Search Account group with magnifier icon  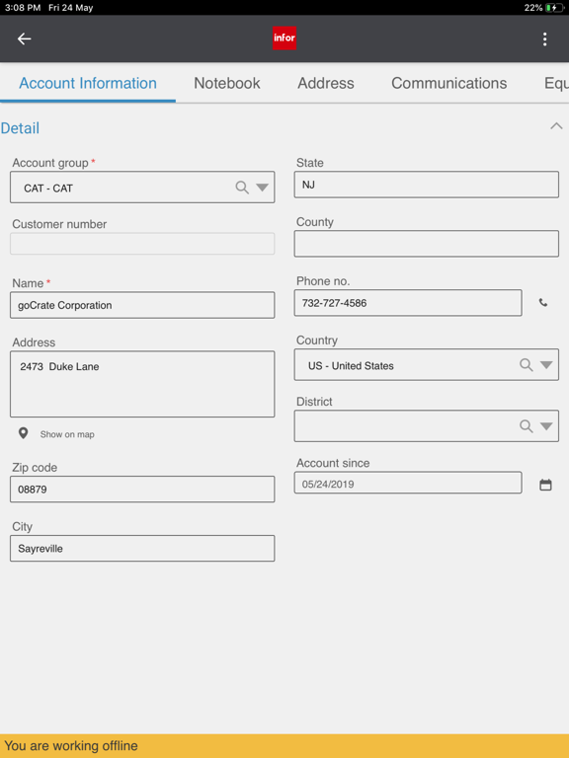click(242, 188)
